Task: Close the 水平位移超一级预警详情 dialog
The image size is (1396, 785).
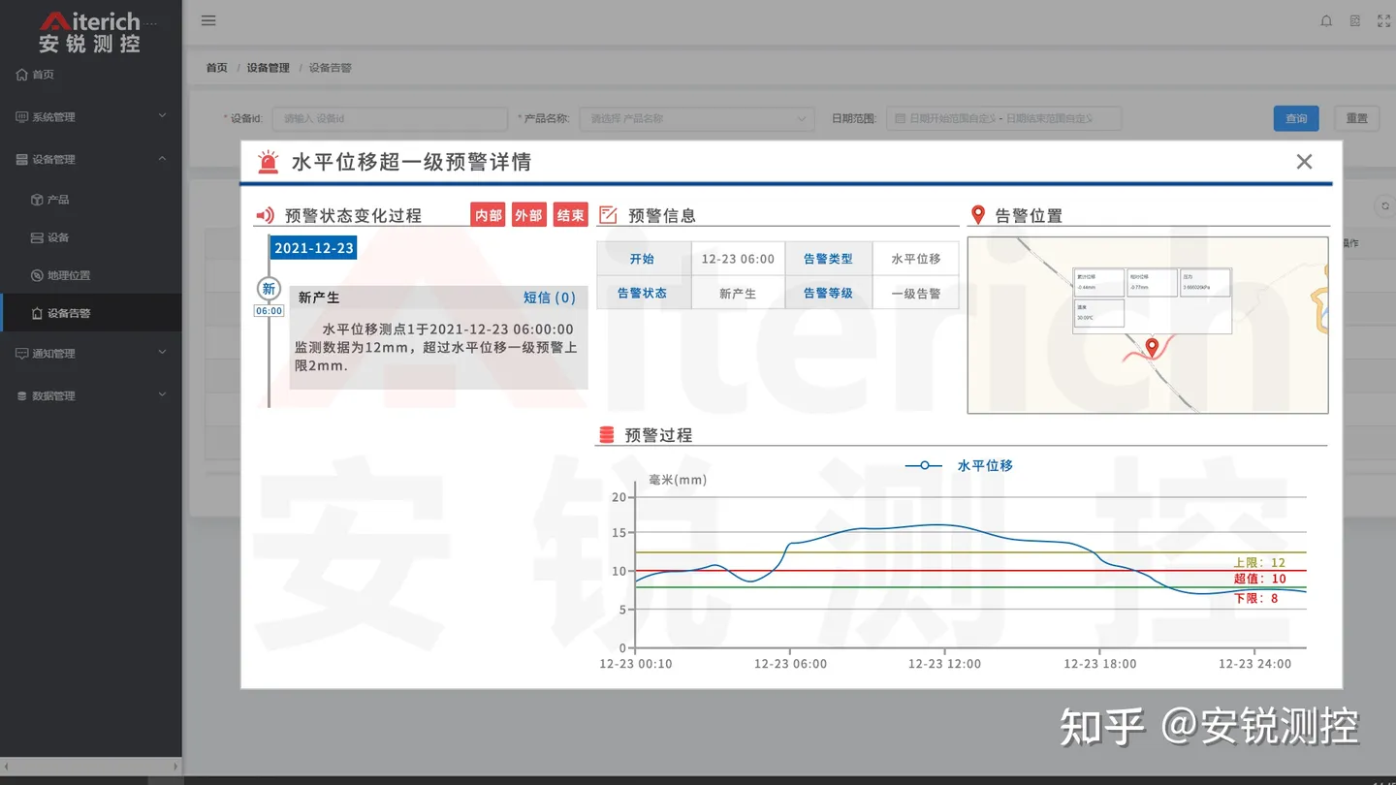Action: pyautogui.click(x=1304, y=162)
